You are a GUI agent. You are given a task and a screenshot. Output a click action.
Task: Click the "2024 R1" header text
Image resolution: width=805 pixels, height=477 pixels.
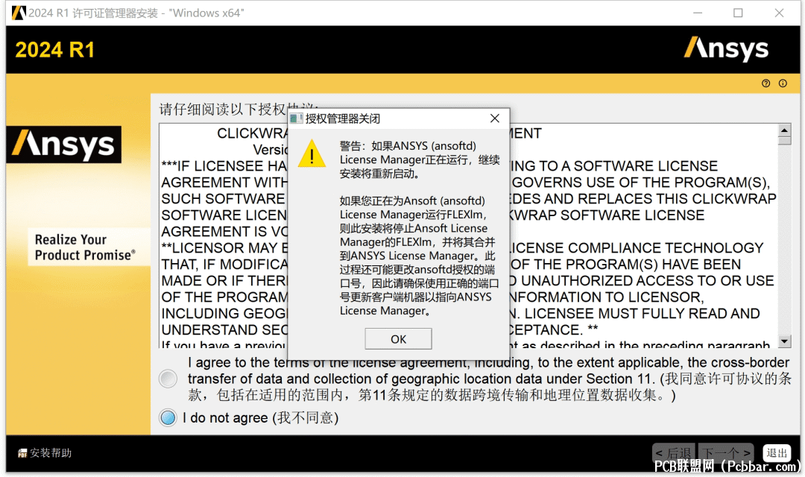click(55, 50)
